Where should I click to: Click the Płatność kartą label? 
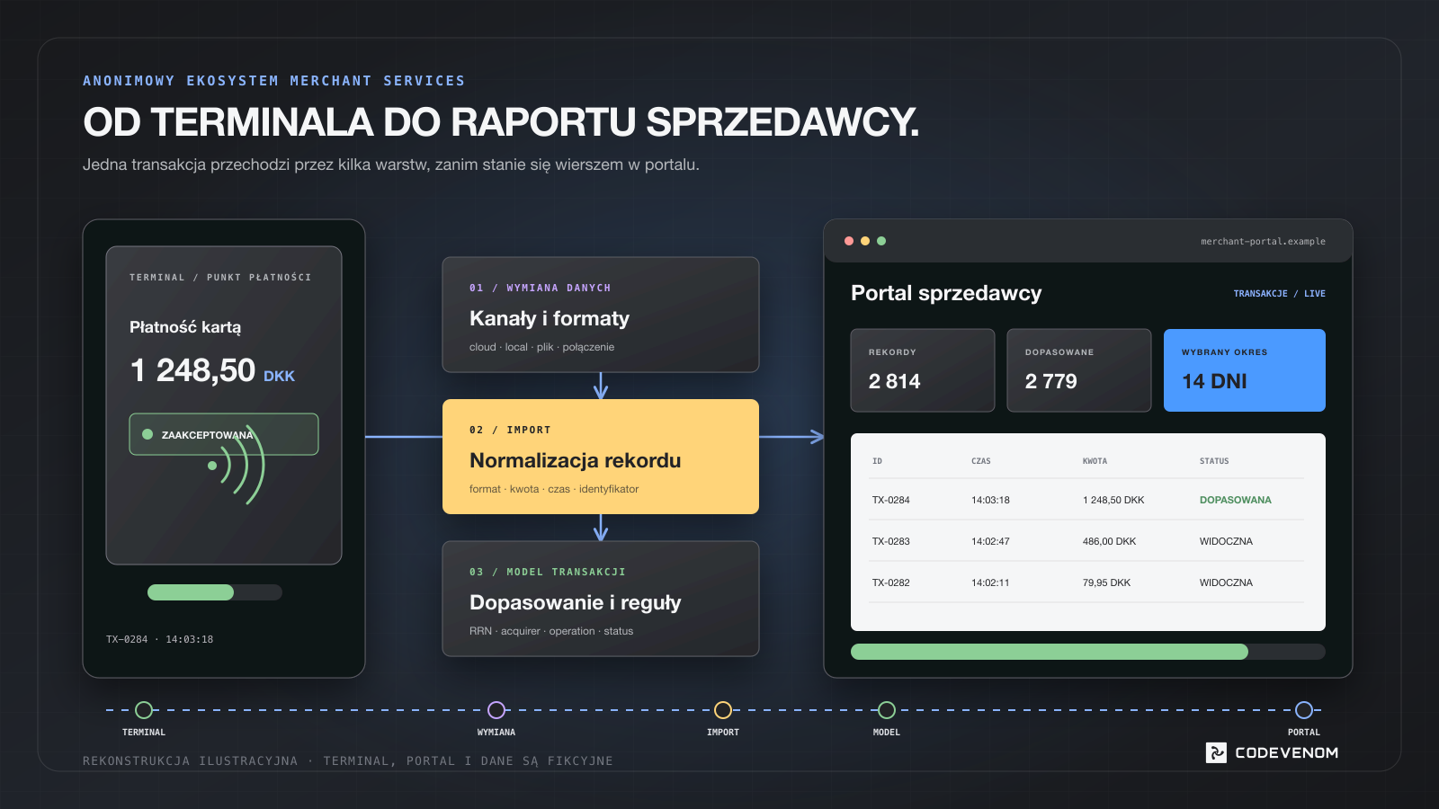click(x=185, y=327)
